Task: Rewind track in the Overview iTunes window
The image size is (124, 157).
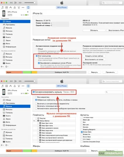Action: point(11,3)
